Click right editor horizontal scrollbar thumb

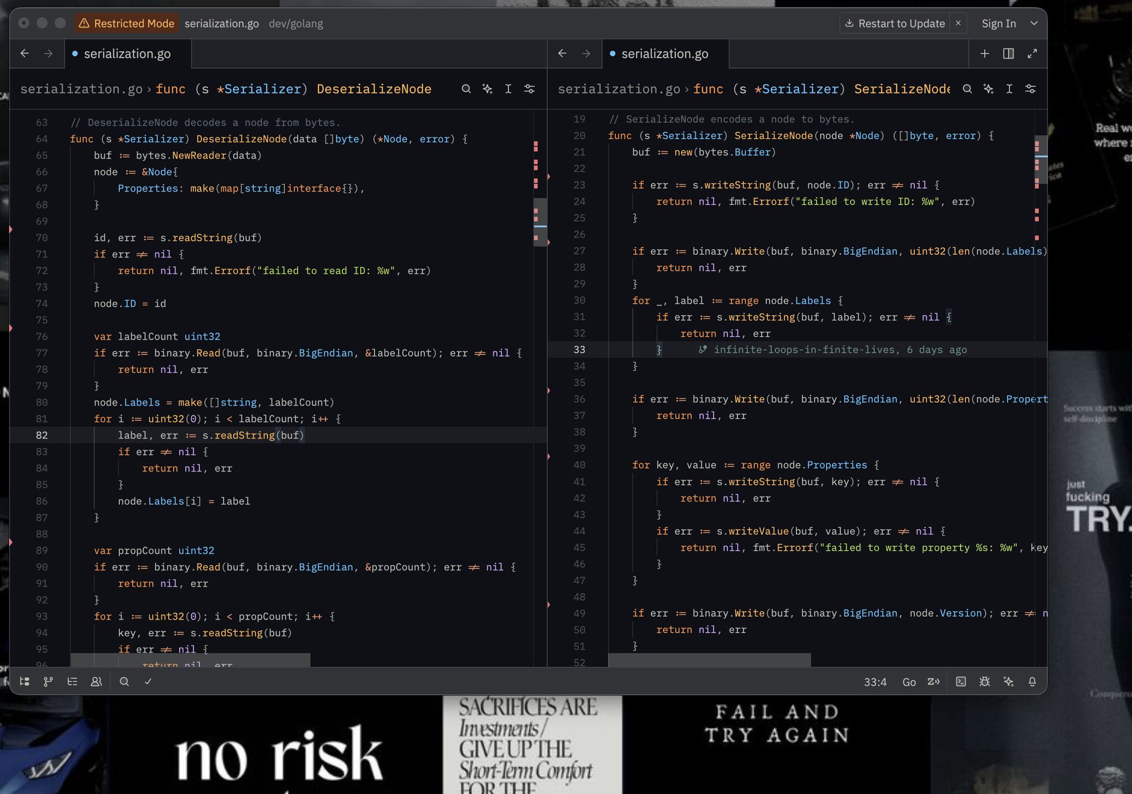pyautogui.click(x=709, y=660)
